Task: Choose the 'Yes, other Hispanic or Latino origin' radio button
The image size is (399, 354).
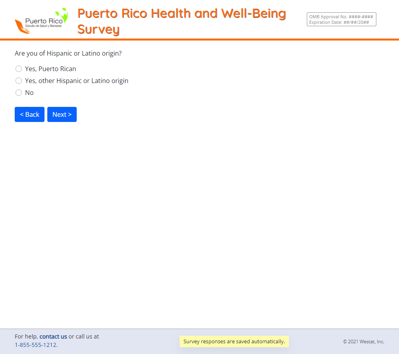Action: coord(19,81)
